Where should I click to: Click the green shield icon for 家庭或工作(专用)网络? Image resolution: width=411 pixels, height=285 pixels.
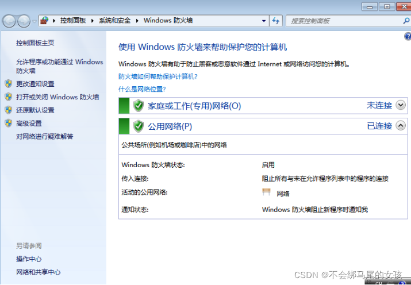(138, 106)
